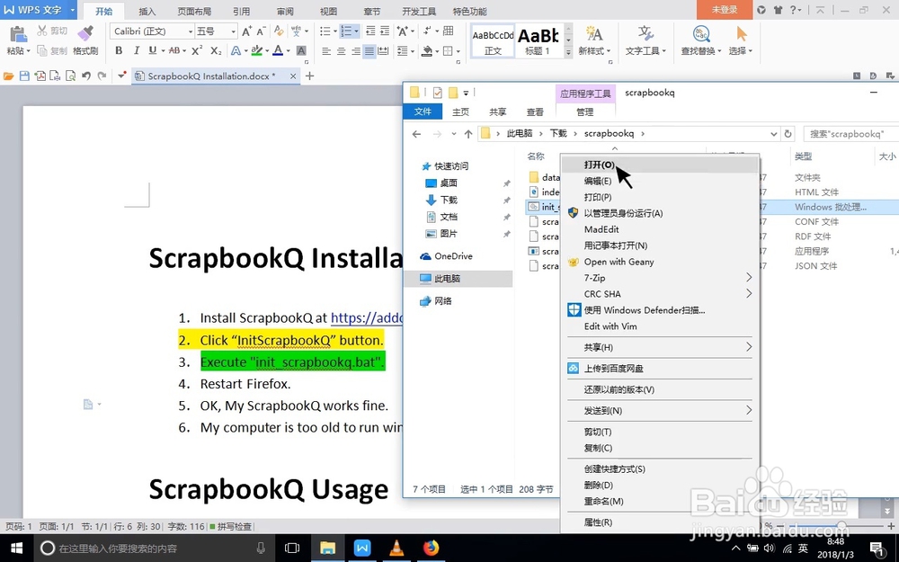Expand the styles gallery list
This screenshot has width=899, height=562.
click(x=568, y=51)
